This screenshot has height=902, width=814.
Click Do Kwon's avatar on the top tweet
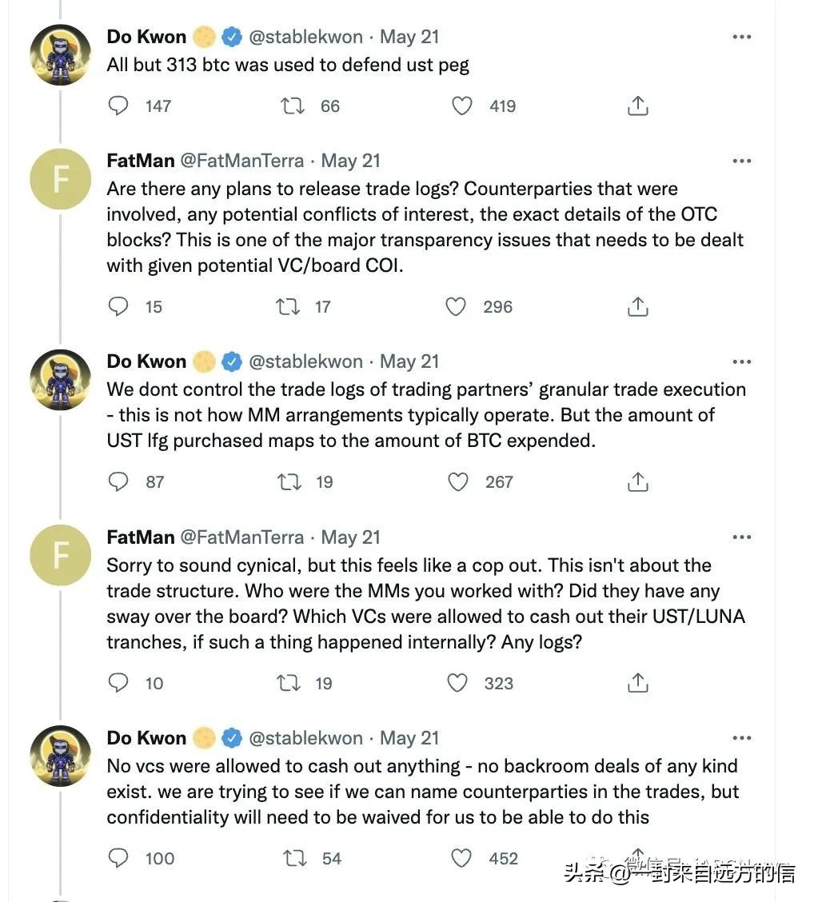tap(60, 54)
